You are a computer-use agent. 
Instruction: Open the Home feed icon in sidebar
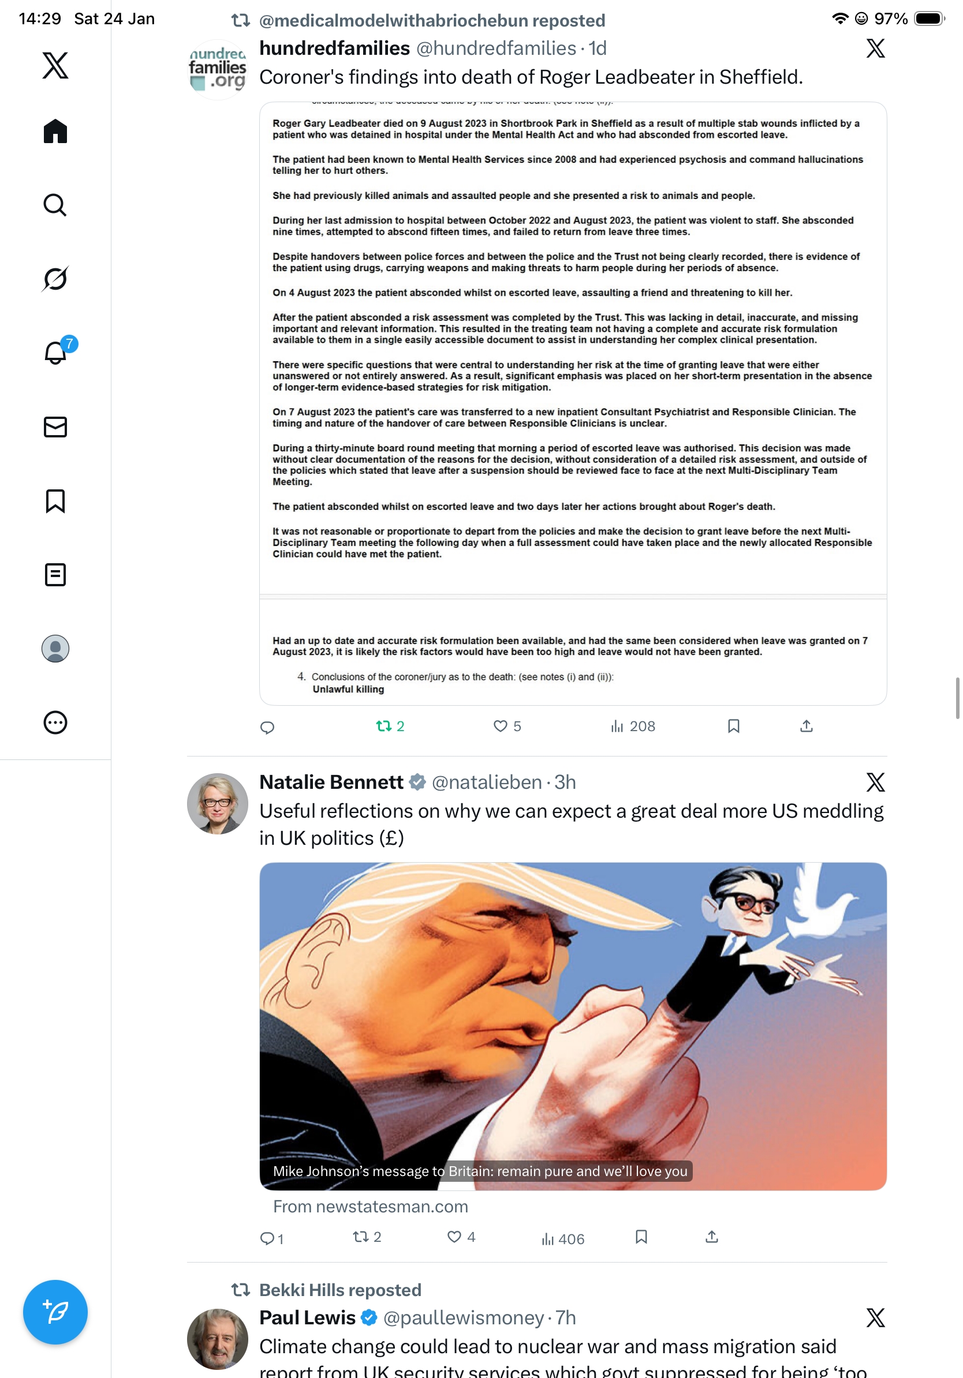click(x=55, y=131)
